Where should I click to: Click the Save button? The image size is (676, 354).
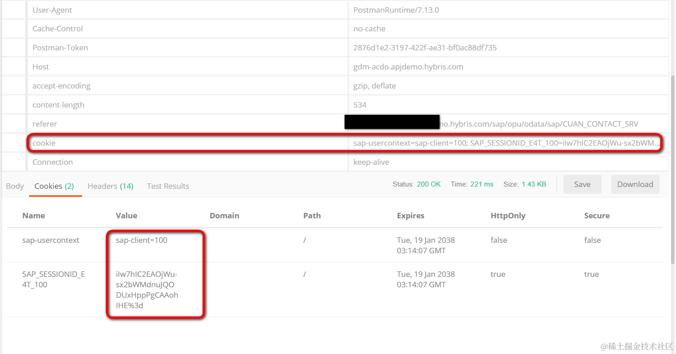tap(582, 184)
